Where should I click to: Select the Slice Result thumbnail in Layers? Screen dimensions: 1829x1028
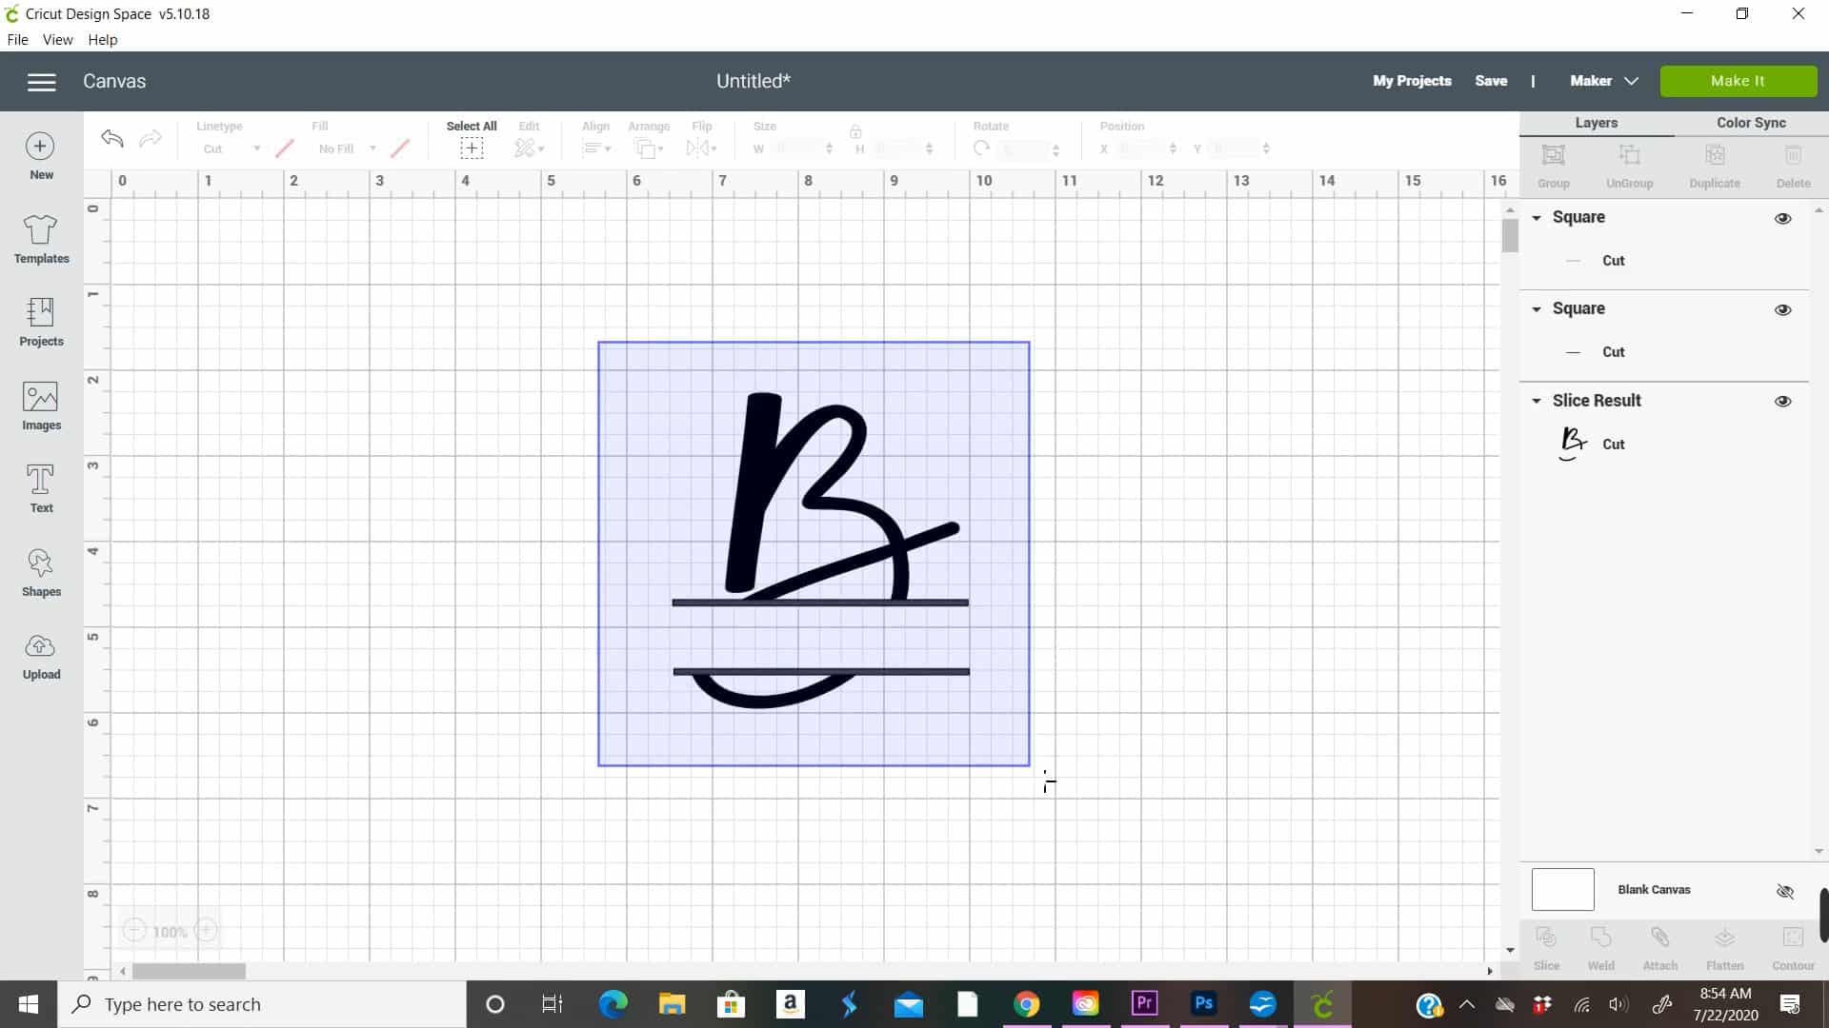[x=1572, y=444]
